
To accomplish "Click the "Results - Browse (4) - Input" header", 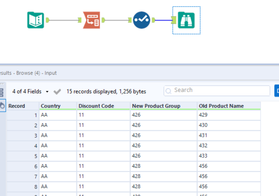I will [x=28, y=73].
